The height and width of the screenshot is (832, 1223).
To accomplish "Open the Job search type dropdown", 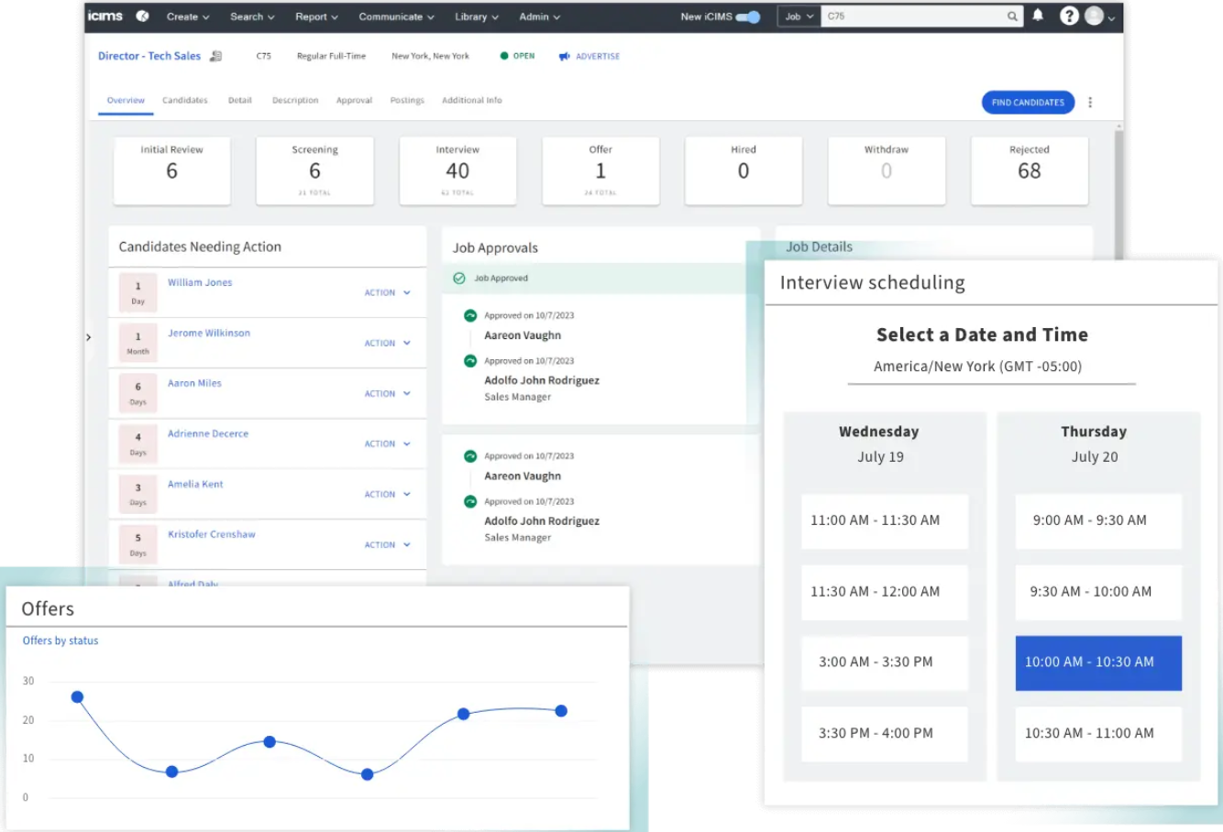I will click(799, 16).
